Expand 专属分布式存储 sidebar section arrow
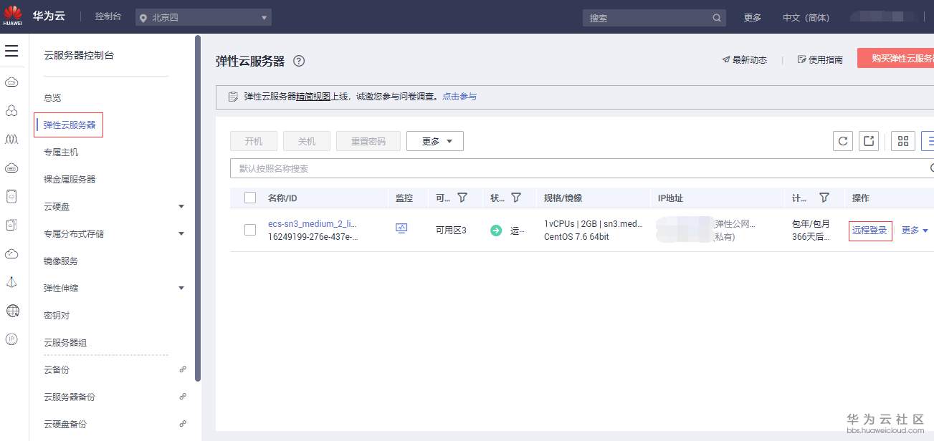 coord(181,234)
